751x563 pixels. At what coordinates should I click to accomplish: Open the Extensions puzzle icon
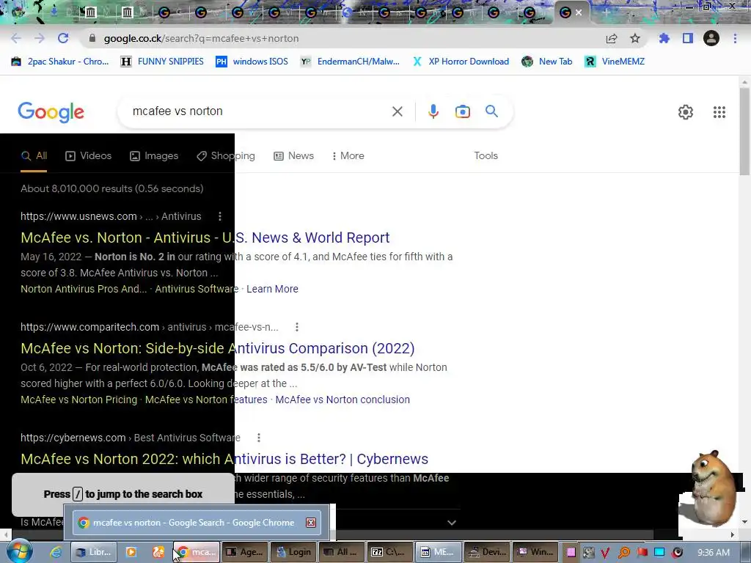(664, 38)
